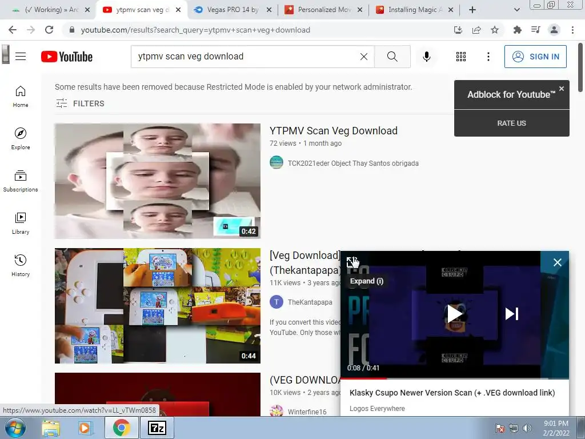Screen dimensions: 585x439
Task: Open 7-Zip from the taskbar
Action: point(157,428)
